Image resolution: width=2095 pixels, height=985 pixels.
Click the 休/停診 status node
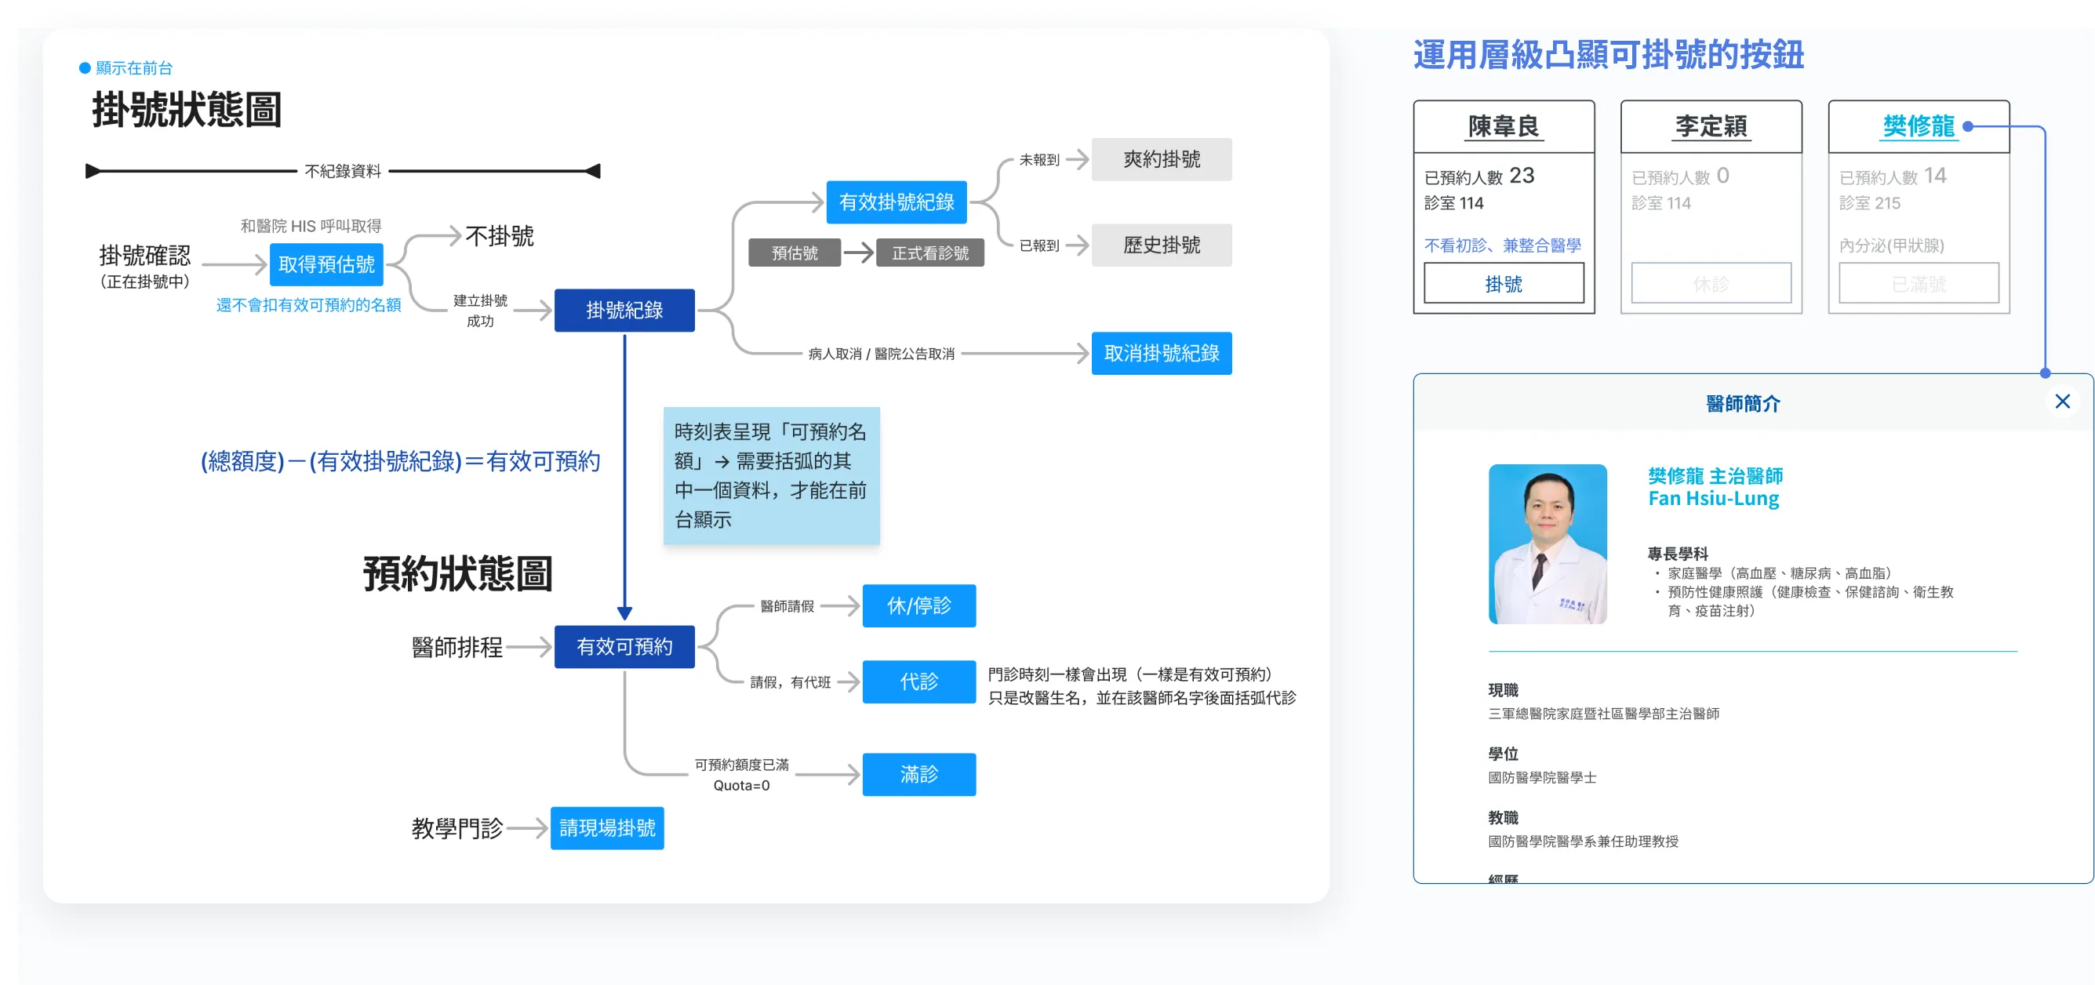(918, 605)
